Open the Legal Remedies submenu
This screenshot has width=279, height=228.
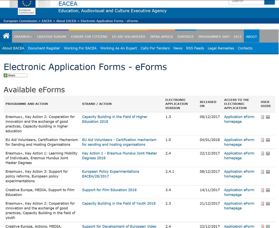click(x=221, y=48)
